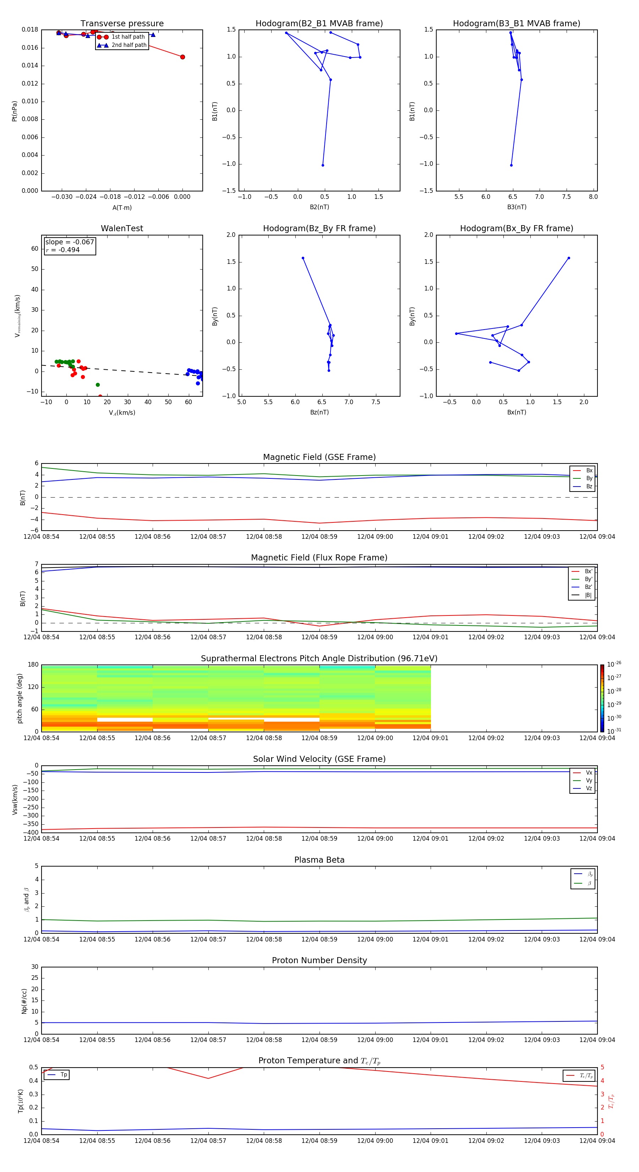The width and height of the screenshot is (639, 1172).
Task: Click the "Bx(nT)" x-axis label
Action: [517, 412]
